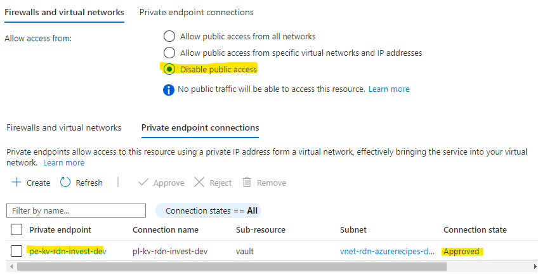
Task: Click the Approve checkmark icon
Action: 143,183
